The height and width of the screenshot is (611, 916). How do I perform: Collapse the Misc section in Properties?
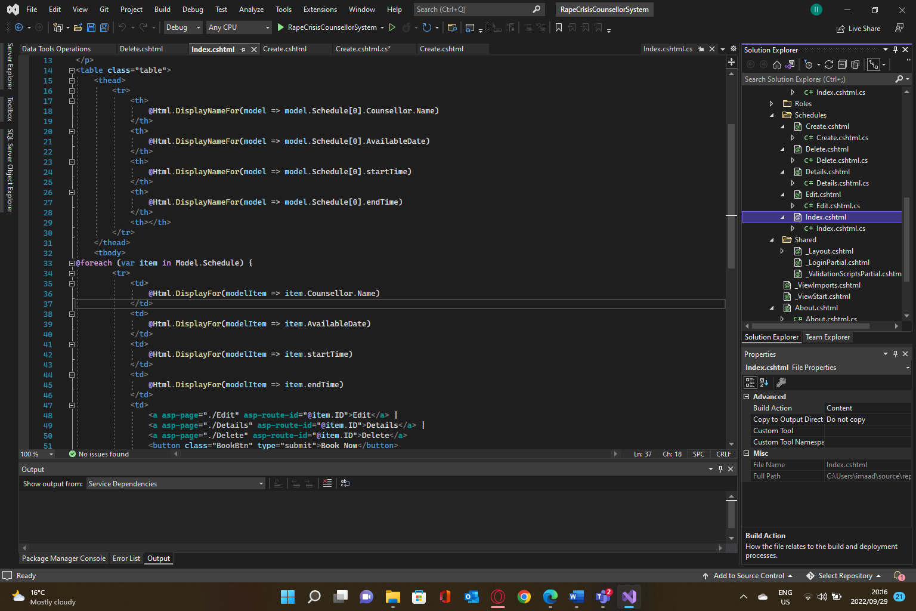coord(746,453)
